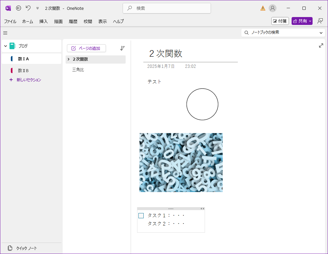Click the numbers image on the page

[x=181, y=162]
